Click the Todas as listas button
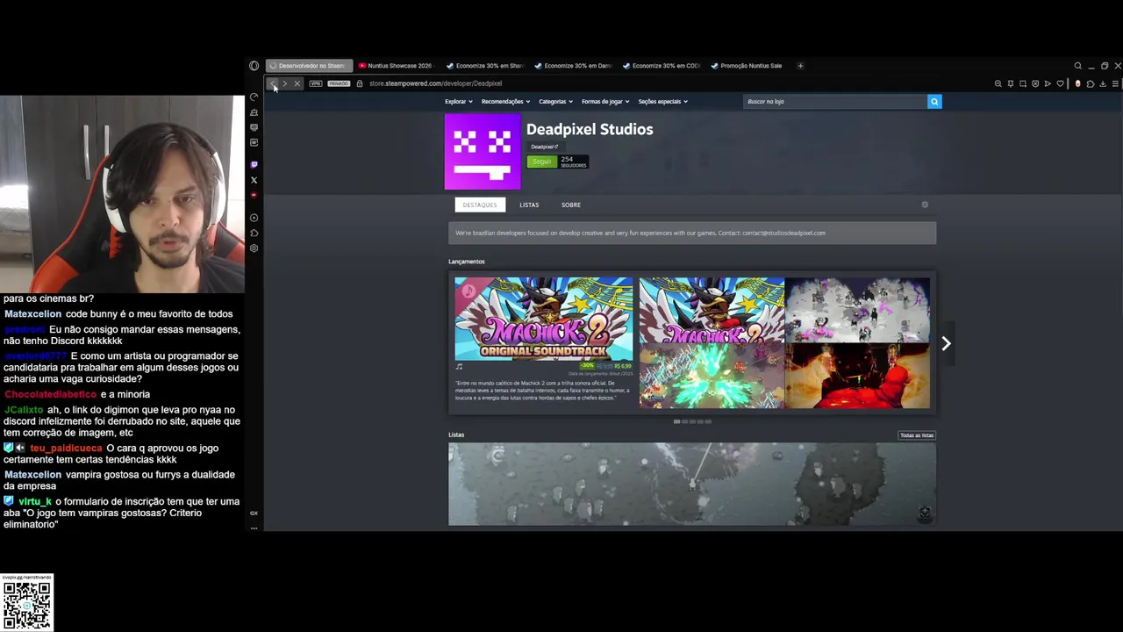Image resolution: width=1123 pixels, height=632 pixels. point(917,435)
